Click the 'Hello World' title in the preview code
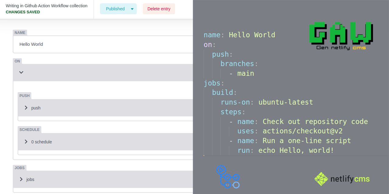 click(252, 35)
